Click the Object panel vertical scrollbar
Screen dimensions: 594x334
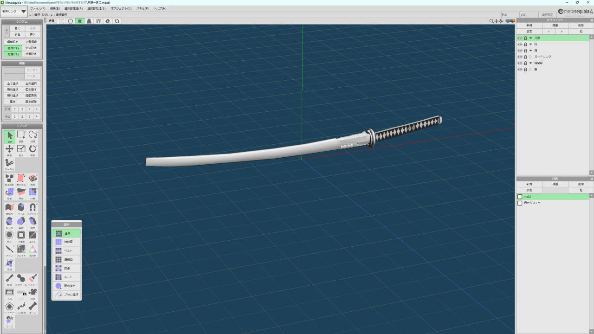click(592, 104)
